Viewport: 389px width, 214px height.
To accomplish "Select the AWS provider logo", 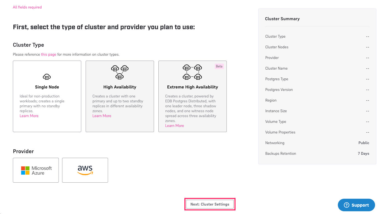I will point(85,170).
